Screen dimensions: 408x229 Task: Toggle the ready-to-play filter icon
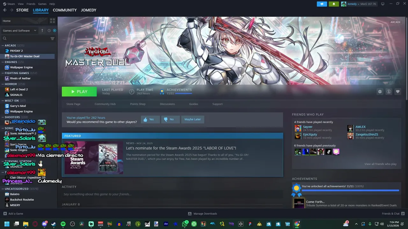55,31
